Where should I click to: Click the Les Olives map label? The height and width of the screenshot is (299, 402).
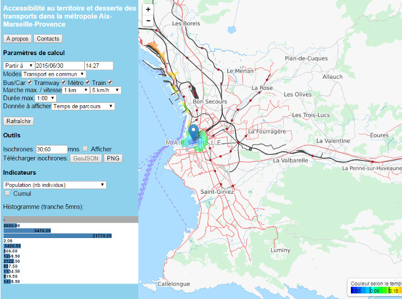pyautogui.click(x=297, y=94)
